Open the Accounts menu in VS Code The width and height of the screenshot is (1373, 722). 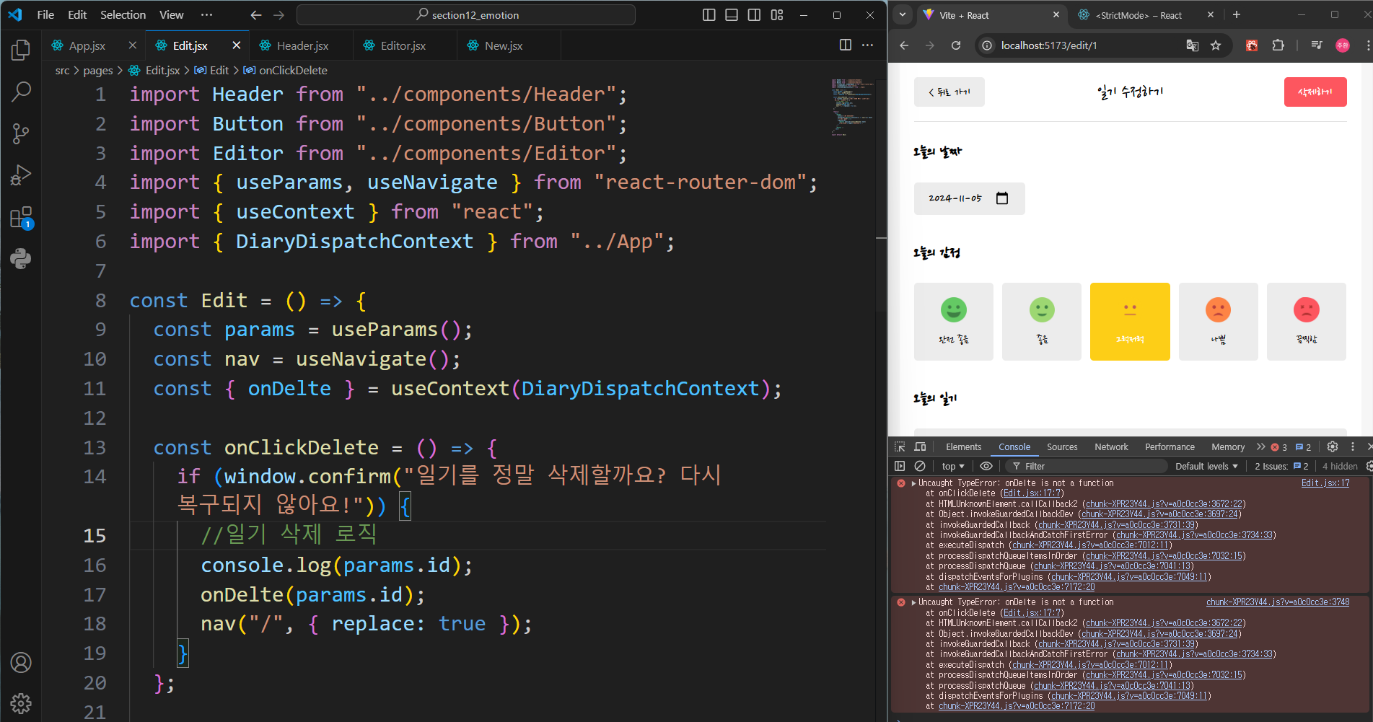(x=21, y=662)
